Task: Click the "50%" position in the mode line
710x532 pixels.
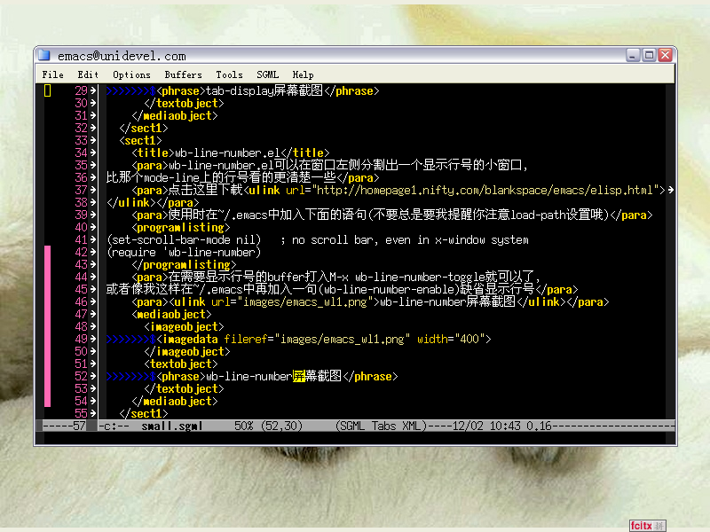Action: [243, 426]
